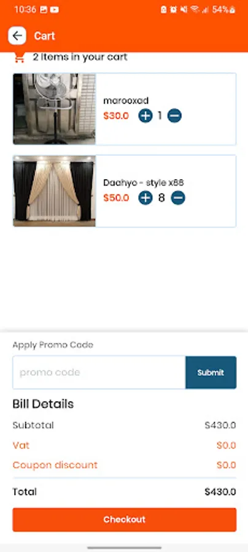Image resolution: width=248 pixels, height=552 pixels.
Task: Tap the Wi-Fi status icon
Action: pyautogui.click(x=195, y=9)
